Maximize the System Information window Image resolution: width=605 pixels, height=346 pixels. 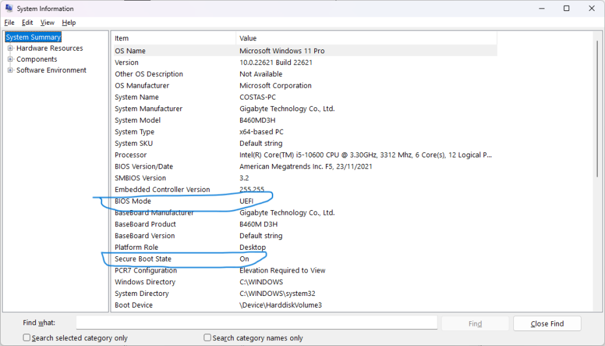pyautogui.click(x=567, y=8)
